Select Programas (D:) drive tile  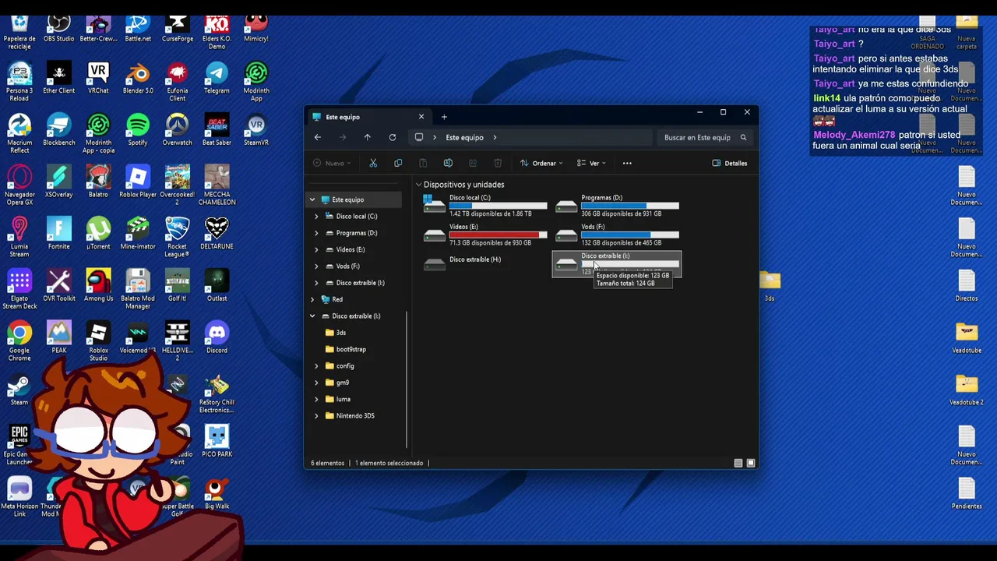click(x=617, y=206)
